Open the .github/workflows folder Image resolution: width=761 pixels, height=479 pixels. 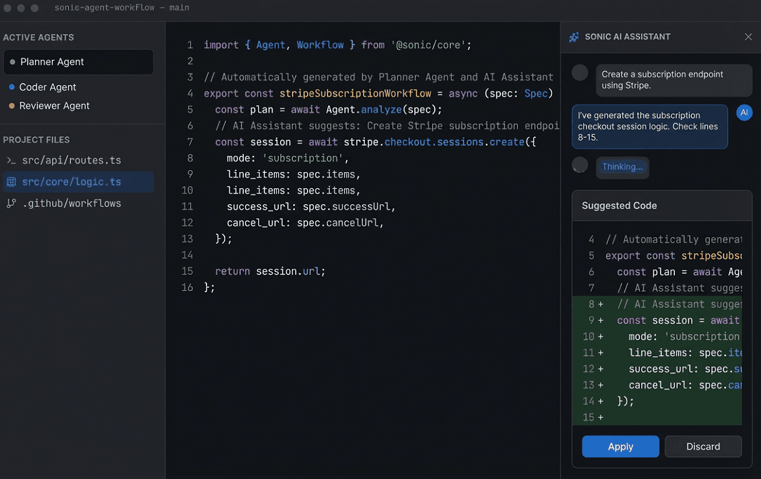[x=71, y=204]
